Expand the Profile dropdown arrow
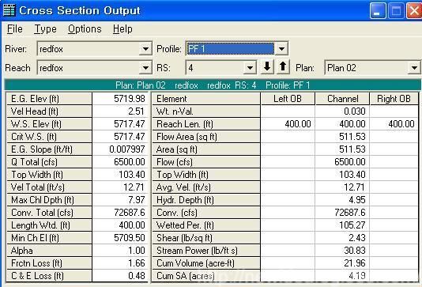 [x=281, y=49]
